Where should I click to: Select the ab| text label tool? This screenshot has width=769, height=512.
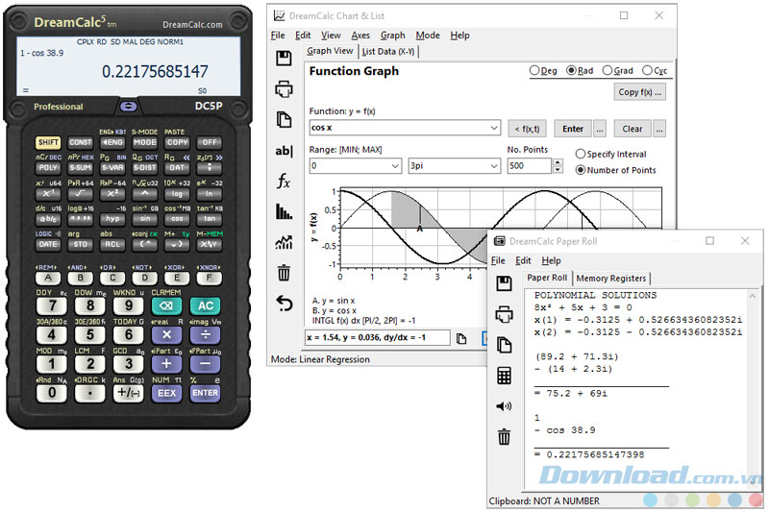click(x=284, y=151)
